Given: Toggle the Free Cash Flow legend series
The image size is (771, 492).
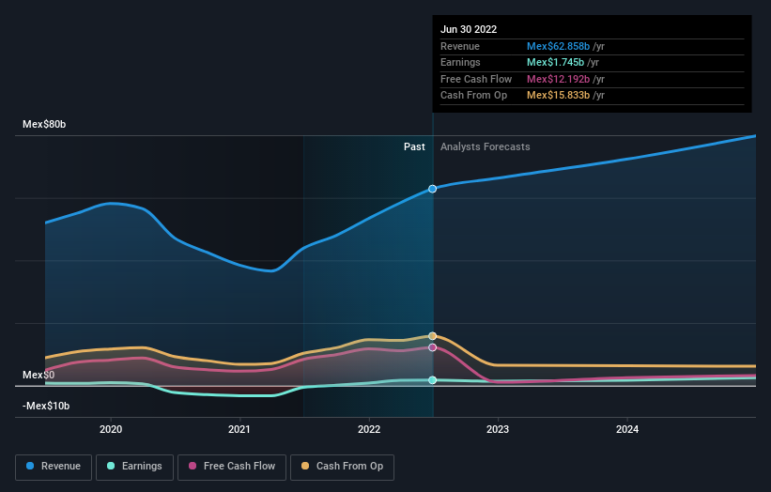Looking at the screenshot, I should click(x=232, y=467).
